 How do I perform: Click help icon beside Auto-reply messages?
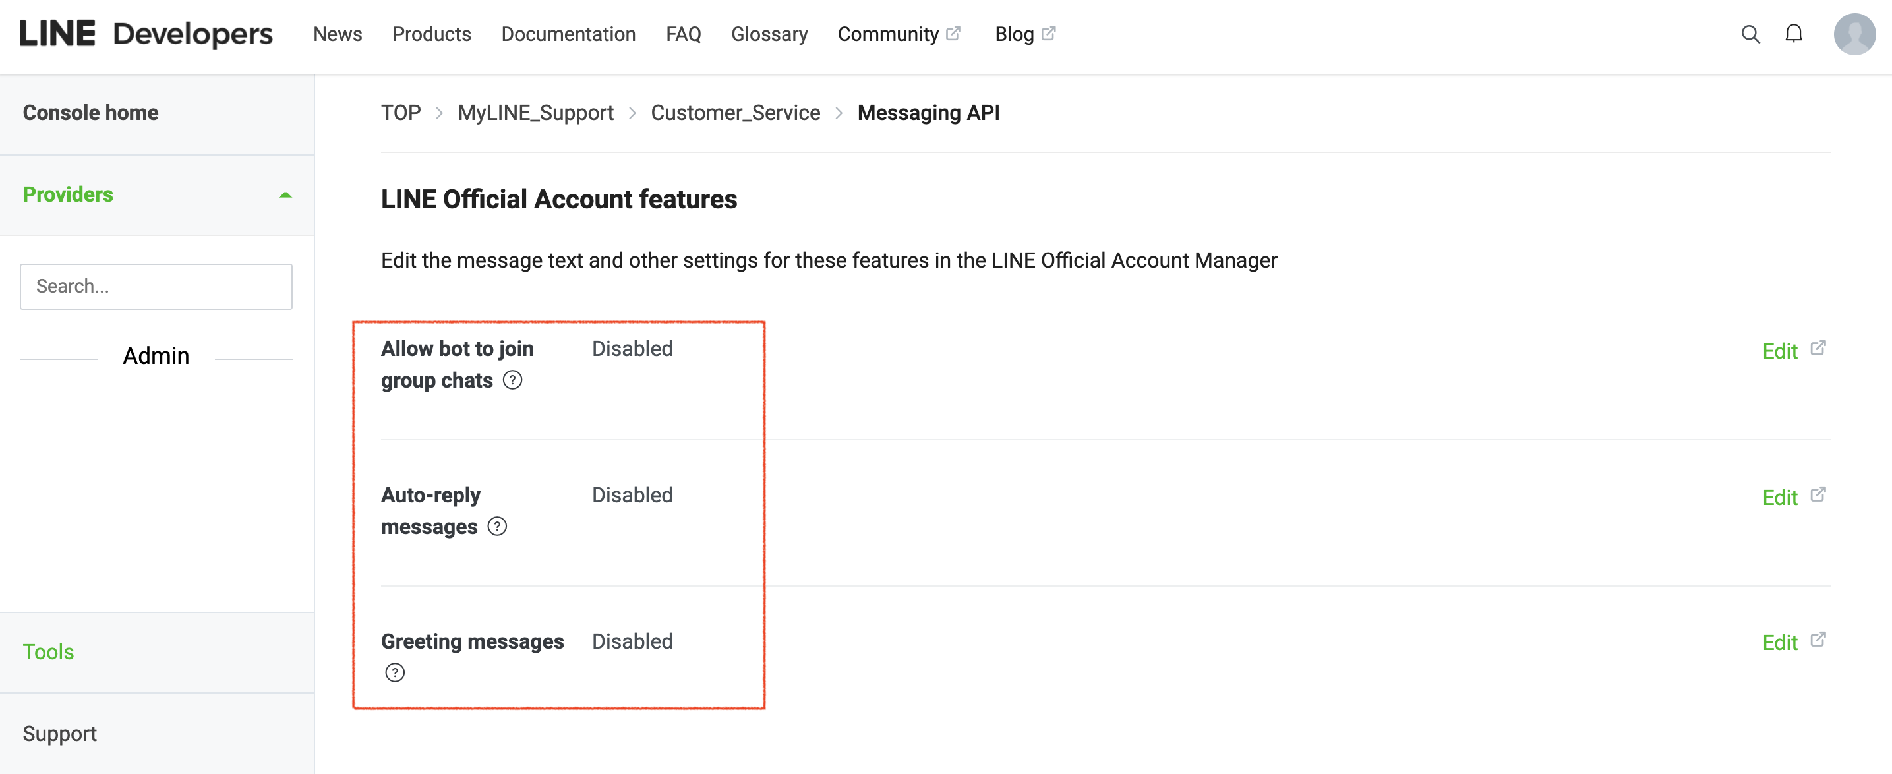pyautogui.click(x=497, y=527)
